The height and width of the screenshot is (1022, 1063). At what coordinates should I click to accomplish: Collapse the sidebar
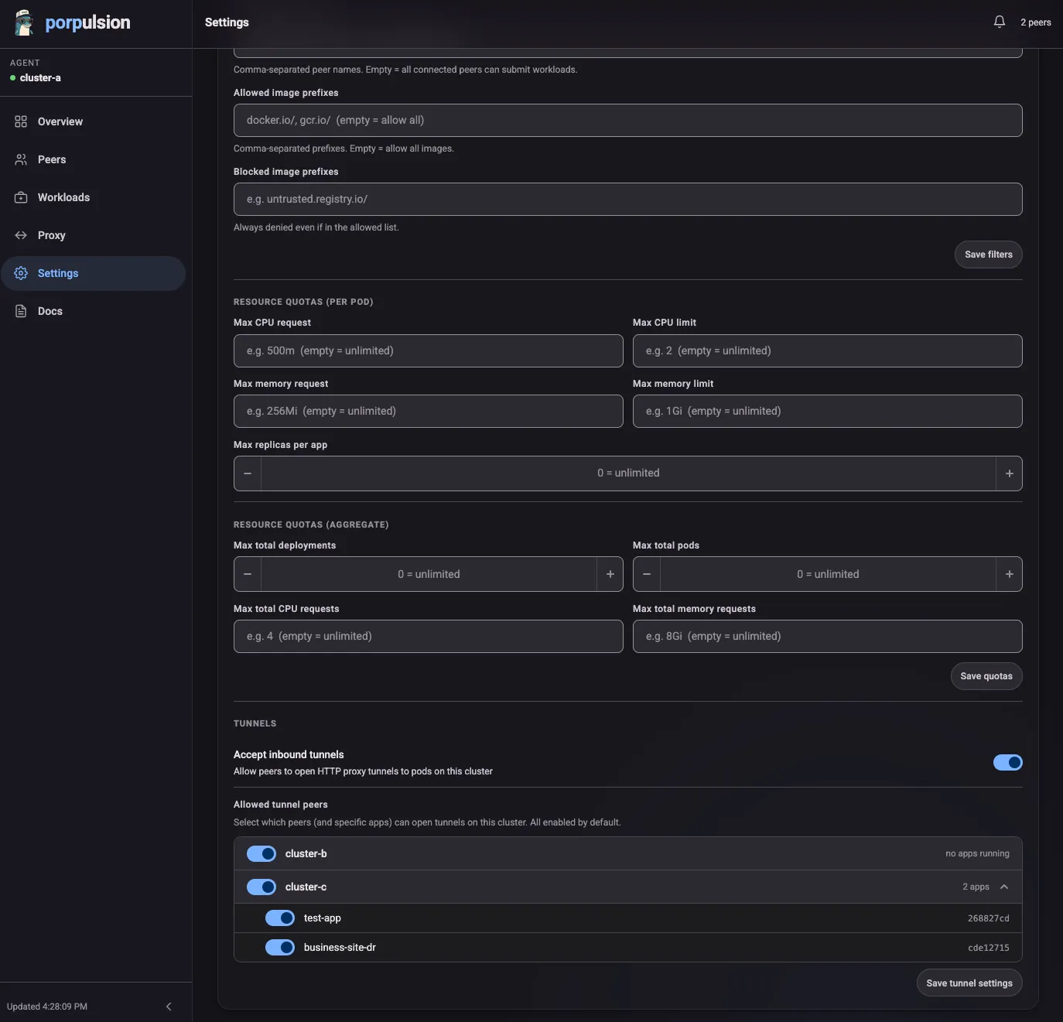169,1007
